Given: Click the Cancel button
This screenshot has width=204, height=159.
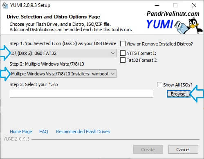Looking at the screenshot, I should pos(183,150).
